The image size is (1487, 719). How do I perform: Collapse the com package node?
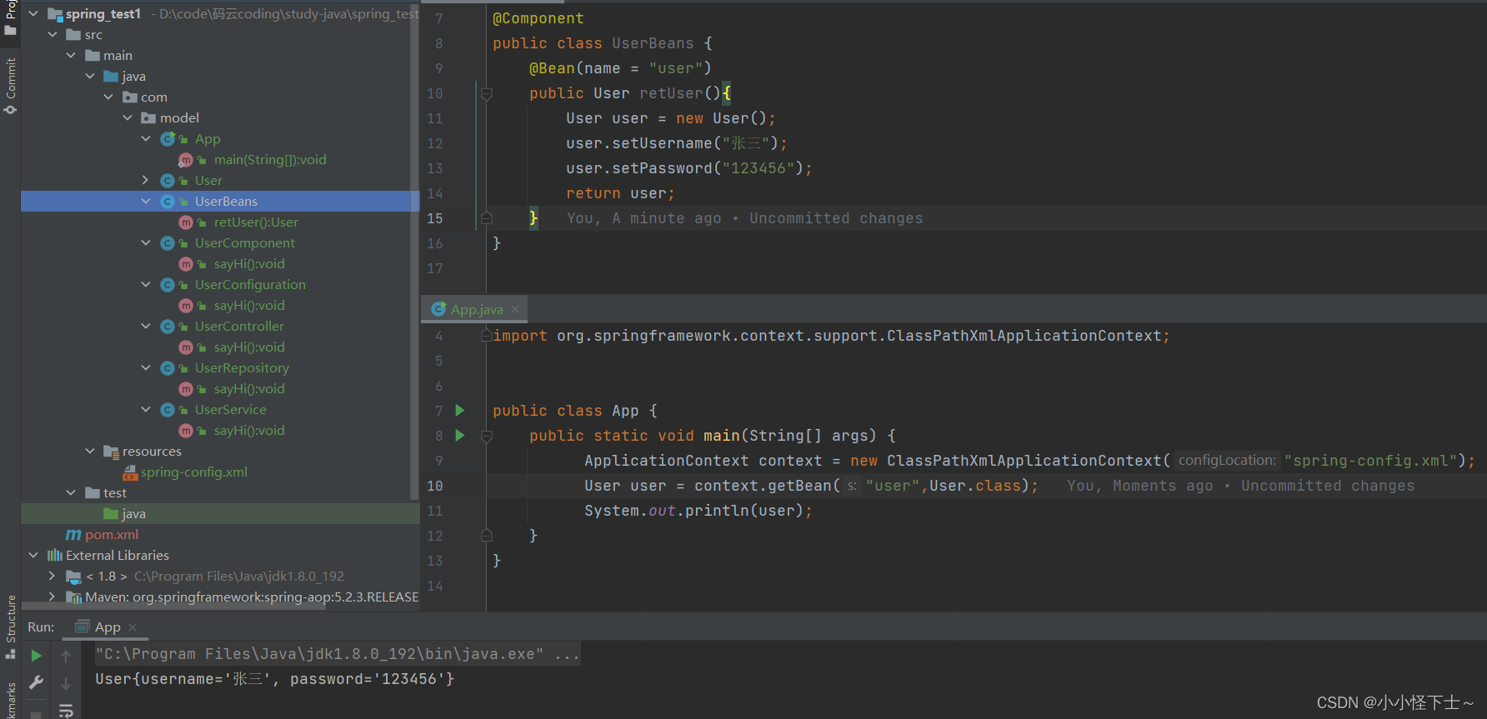point(108,97)
